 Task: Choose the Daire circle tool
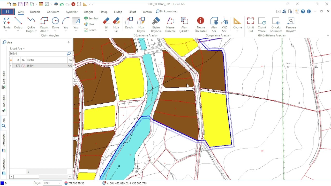[x=55, y=23]
